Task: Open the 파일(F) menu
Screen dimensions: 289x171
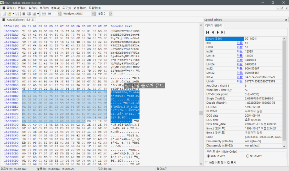Action: tap(11, 8)
